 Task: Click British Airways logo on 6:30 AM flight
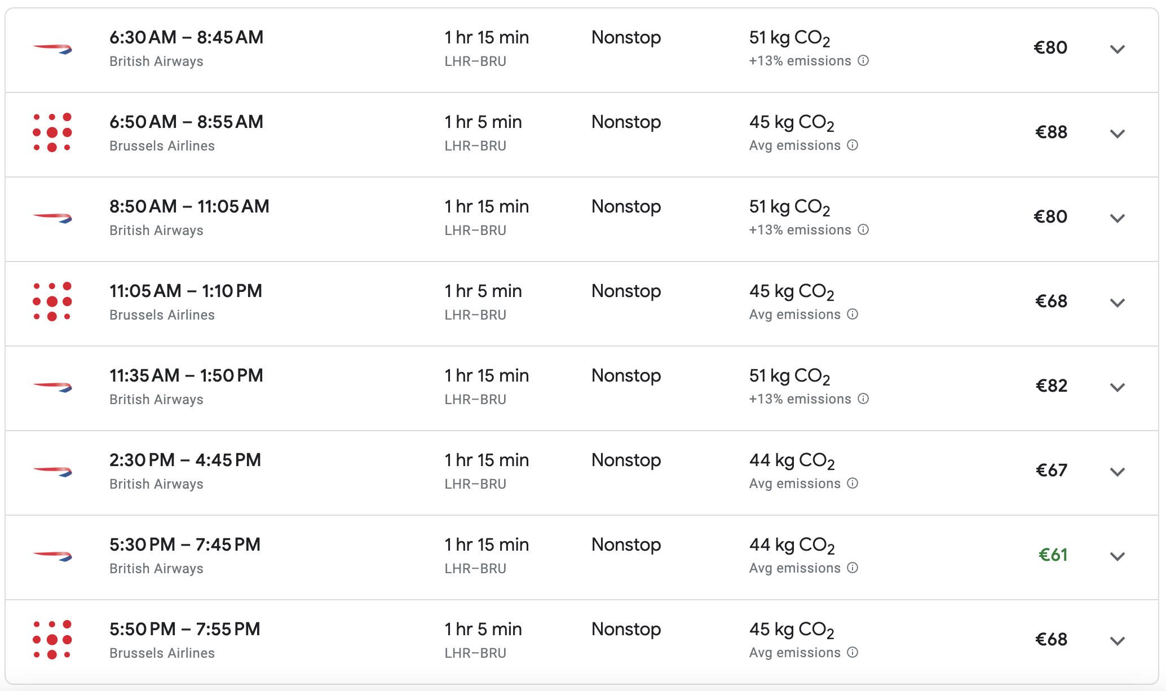click(52, 48)
